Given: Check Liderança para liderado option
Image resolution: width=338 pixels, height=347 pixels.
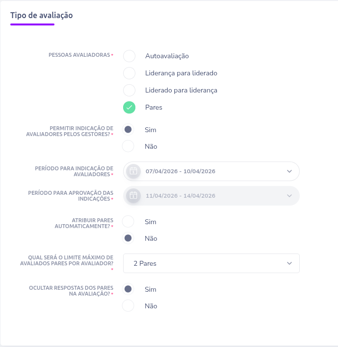Looking at the screenshot, I should point(129,73).
